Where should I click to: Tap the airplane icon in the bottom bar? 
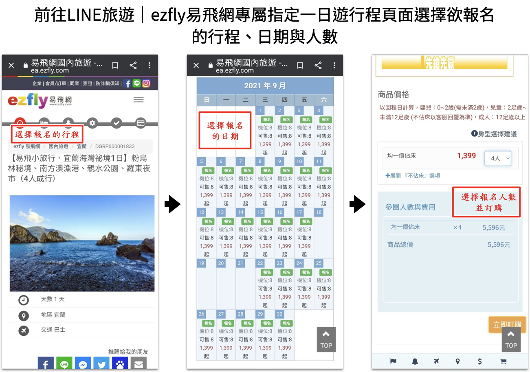click(436, 361)
